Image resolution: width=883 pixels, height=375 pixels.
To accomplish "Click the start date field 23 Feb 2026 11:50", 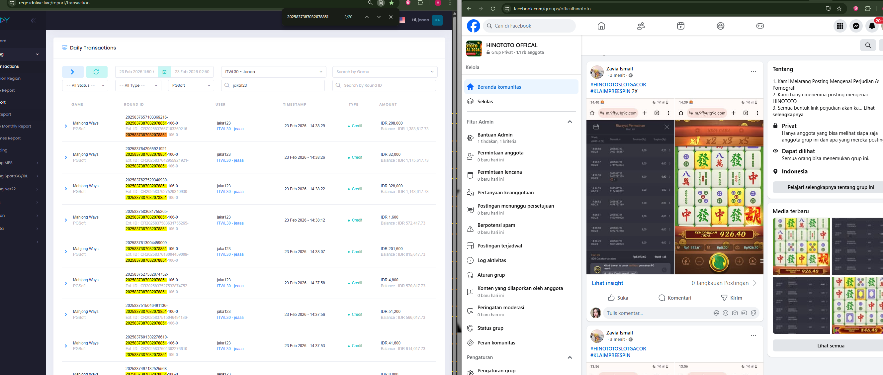I will coord(136,72).
